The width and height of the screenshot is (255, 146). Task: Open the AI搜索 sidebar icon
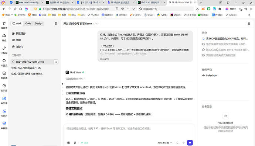[x=4, y=62]
